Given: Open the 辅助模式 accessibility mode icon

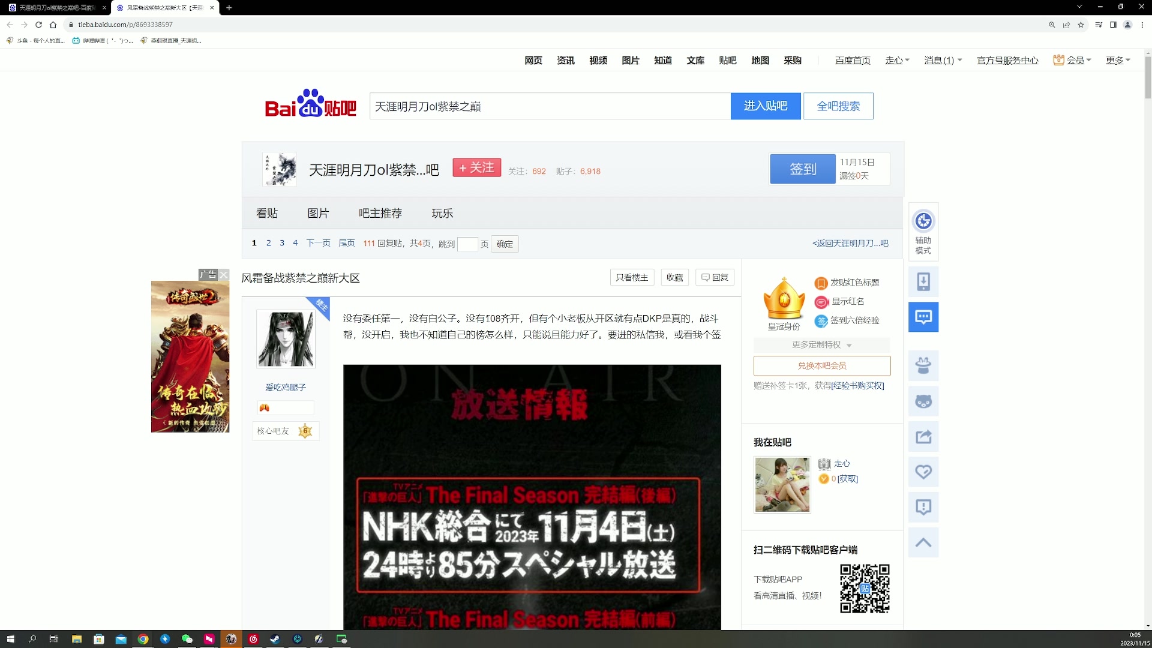Looking at the screenshot, I should point(923,232).
